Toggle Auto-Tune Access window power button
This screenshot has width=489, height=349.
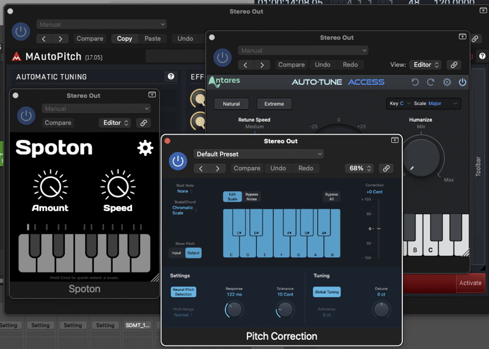point(222,57)
